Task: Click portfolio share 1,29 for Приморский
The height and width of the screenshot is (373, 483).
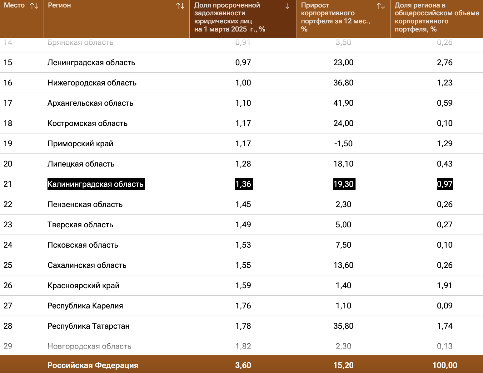Action: click(x=445, y=143)
